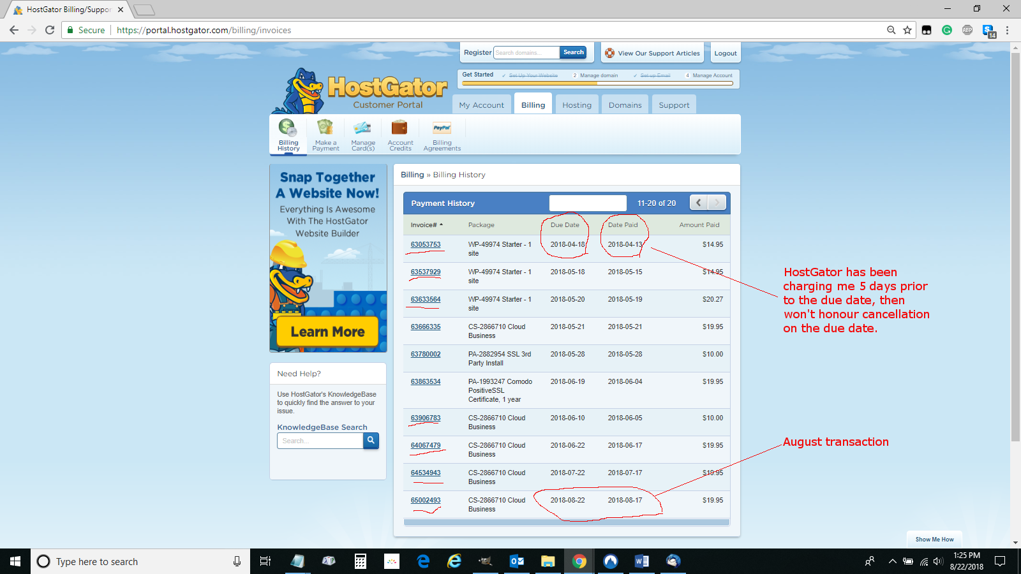The image size is (1021, 574).
Task: Open invoice 63780002
Action: tap(426, 354)
